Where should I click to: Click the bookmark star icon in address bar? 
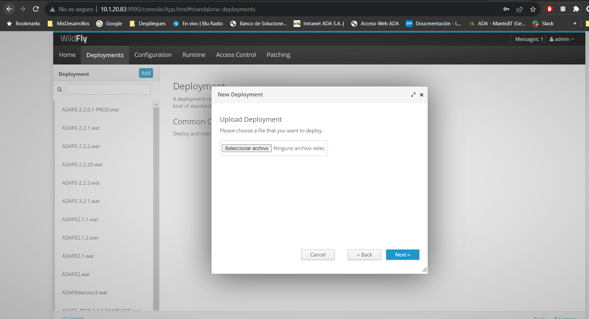(533, 9)
